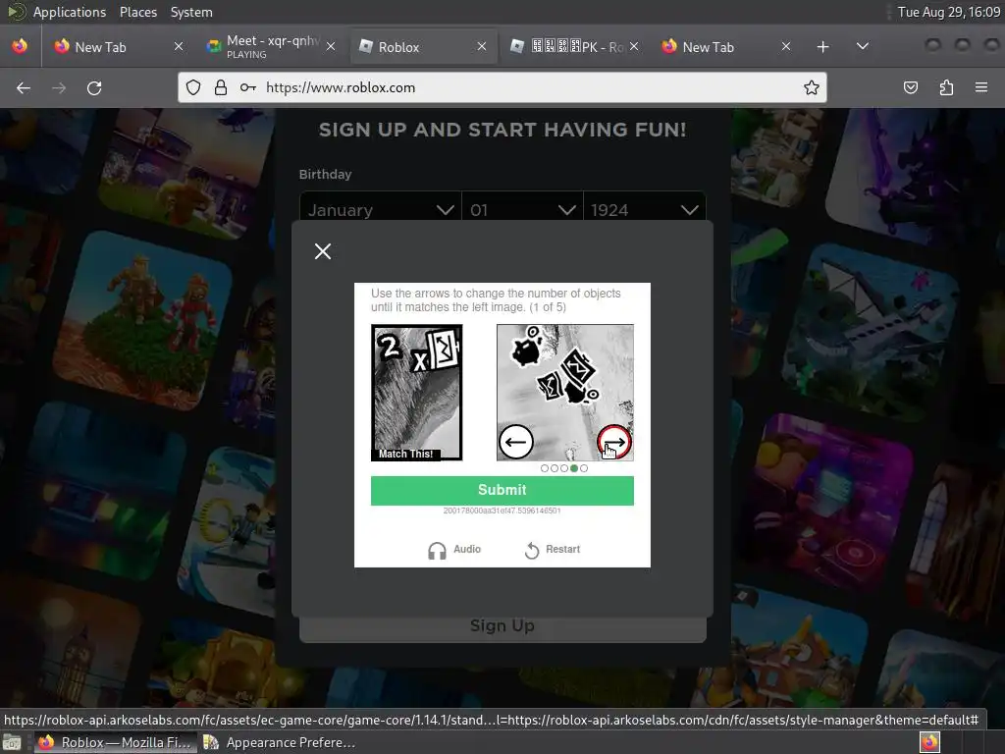Click the show desktop icon in bottom panel
The image size is (1005, 754).
tap(12, 742)
